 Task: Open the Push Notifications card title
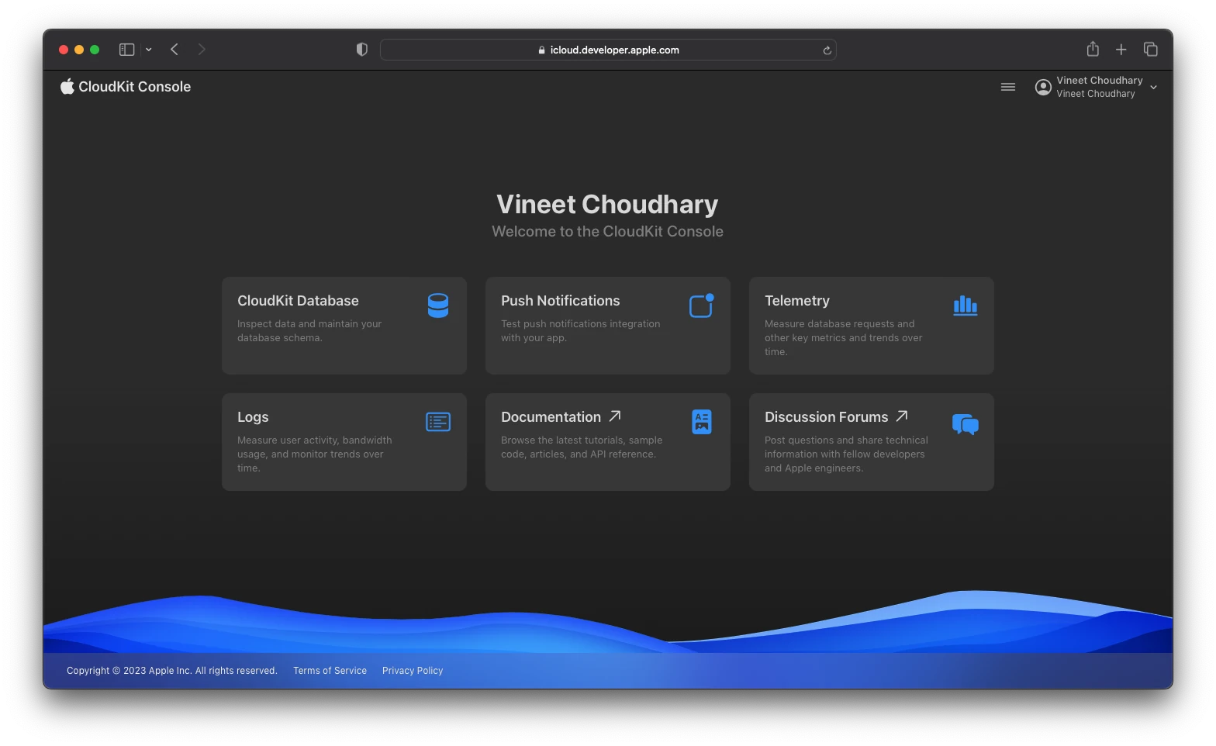coord(561,301)
